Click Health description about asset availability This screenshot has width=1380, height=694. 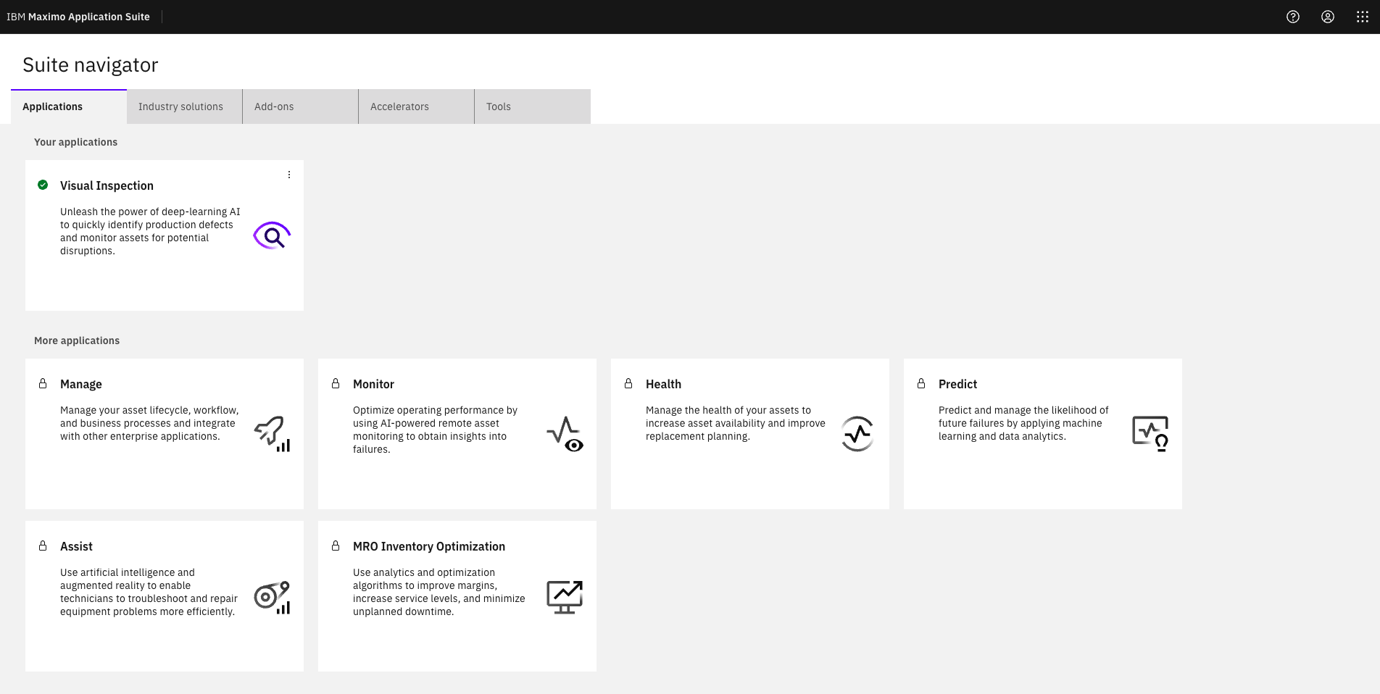[x=736, y=423]
